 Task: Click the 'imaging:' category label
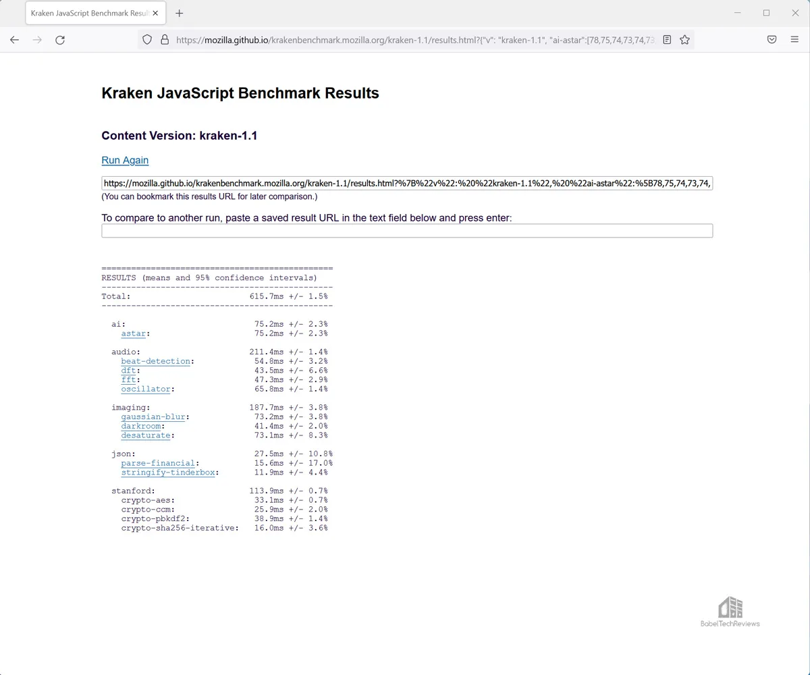tap(131, 408)
